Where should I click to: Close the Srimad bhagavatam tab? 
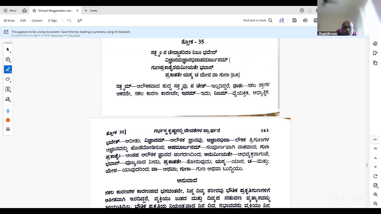pos(77,10)
